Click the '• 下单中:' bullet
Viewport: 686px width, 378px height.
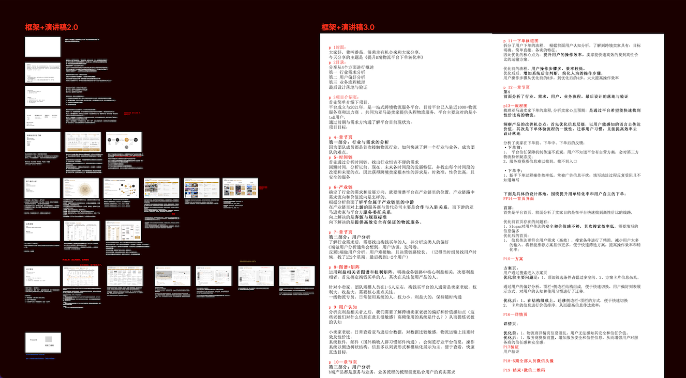coord(514,170)
